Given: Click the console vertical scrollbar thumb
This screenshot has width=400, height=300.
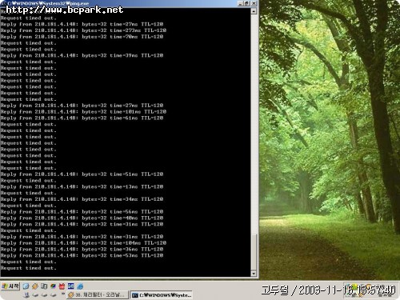Looking at the screenshot, I should click(254, 252).
